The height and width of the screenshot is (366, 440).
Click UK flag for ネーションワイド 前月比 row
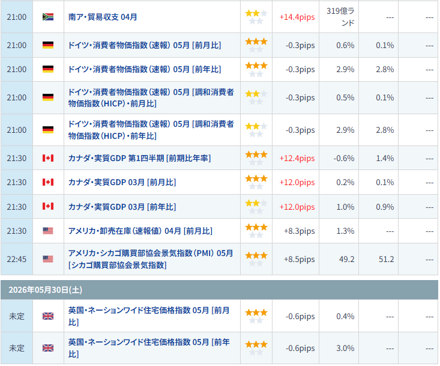pyautogui.click(x=48, y=316)
